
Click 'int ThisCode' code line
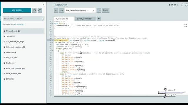73,45
